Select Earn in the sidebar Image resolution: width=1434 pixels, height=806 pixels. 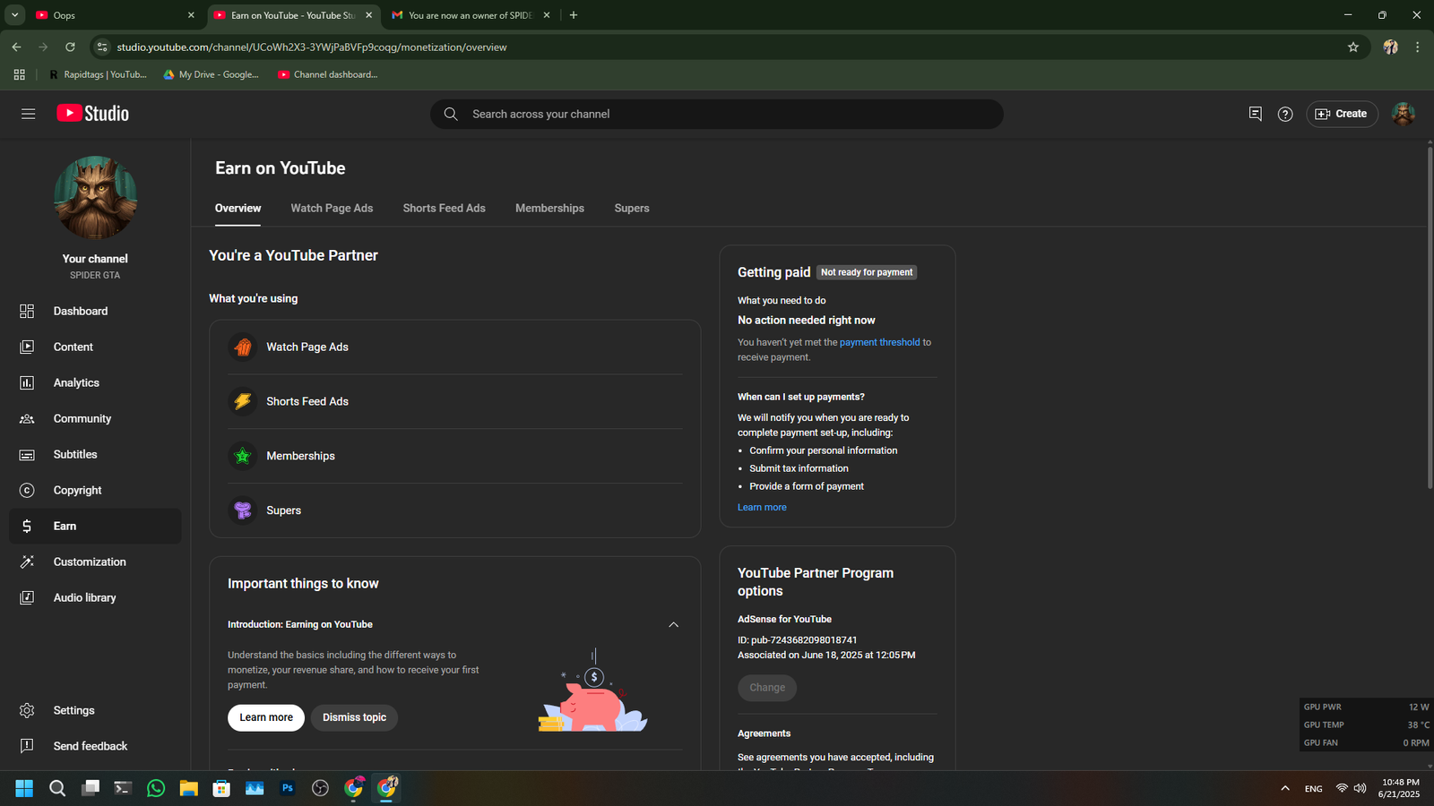coord(95,526)
